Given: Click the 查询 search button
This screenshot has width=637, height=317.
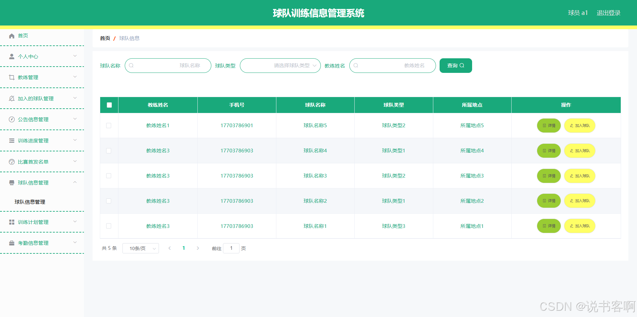Looking at the screenshot, I should (x=456, y=66).
